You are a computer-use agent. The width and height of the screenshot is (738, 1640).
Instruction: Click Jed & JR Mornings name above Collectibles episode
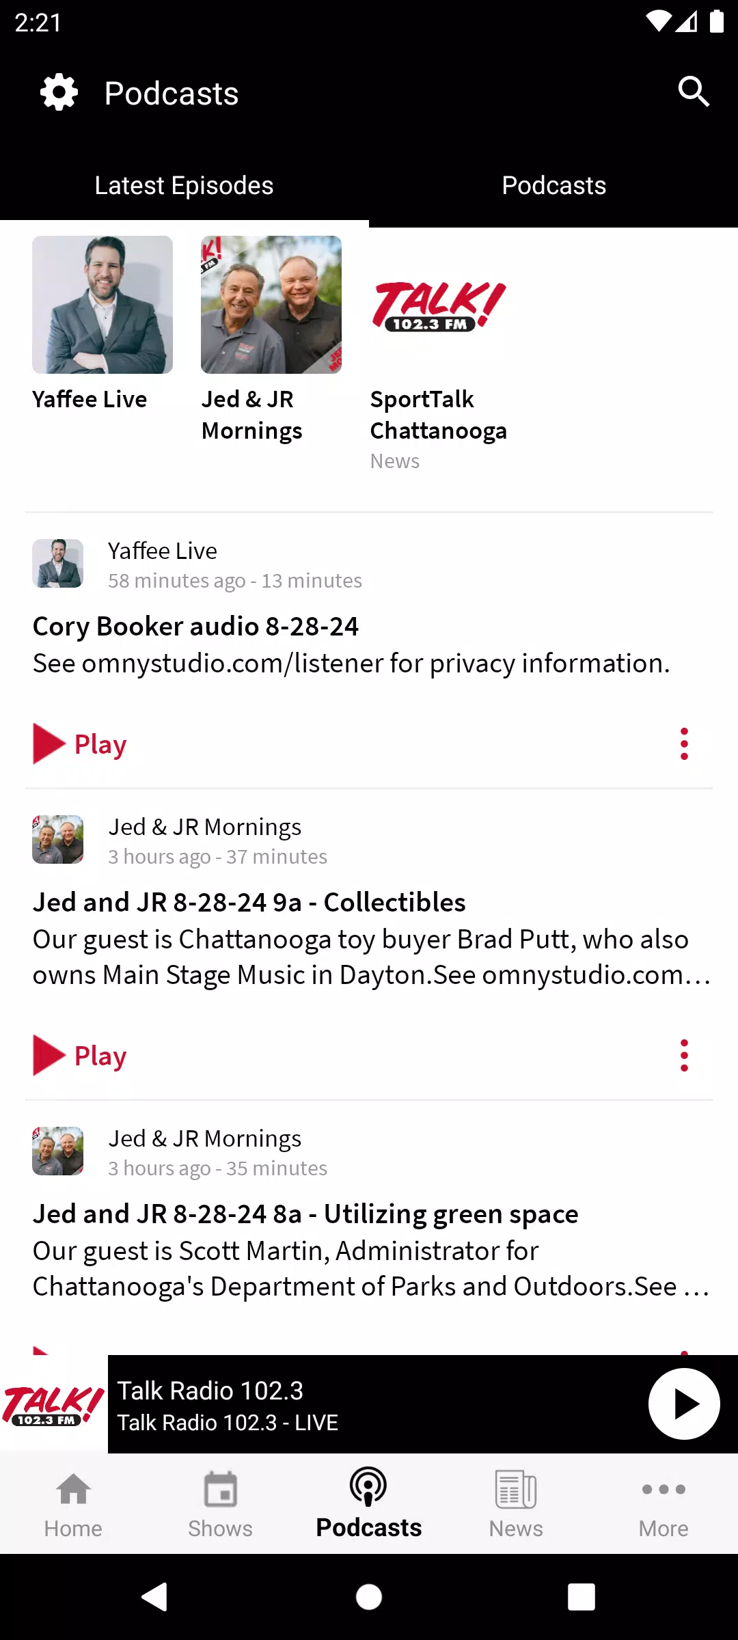205,827
